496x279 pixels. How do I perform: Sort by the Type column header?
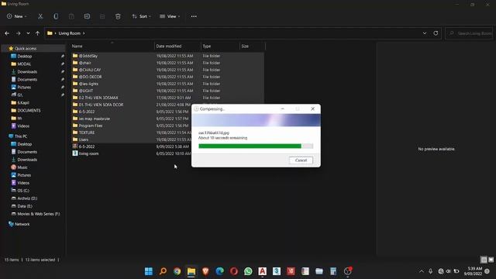click(x=220, y=46)
